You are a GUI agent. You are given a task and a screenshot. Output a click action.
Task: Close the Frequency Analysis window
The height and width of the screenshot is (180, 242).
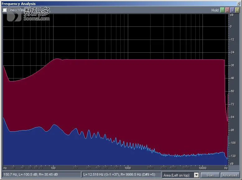(239, 3)
